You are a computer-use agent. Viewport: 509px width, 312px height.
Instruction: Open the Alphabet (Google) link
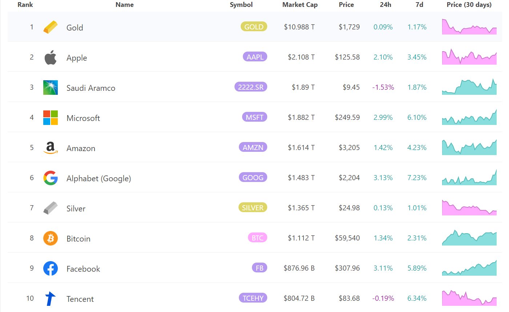pos(99,178)
